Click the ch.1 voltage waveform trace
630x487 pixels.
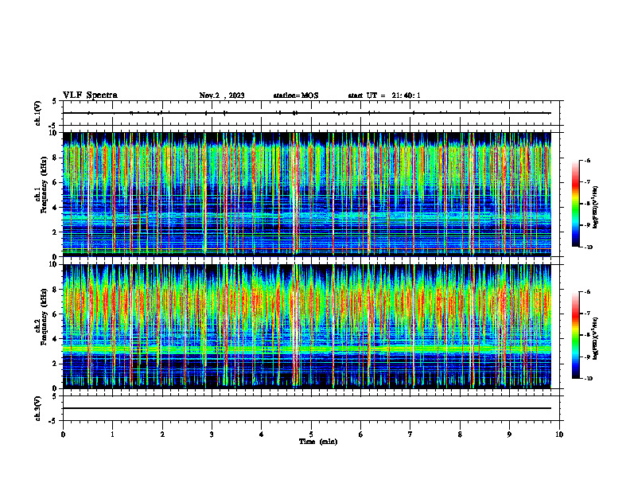click(306, 113)
